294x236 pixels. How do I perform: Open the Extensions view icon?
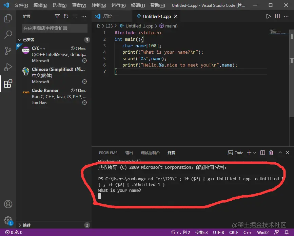click(8, 83)
